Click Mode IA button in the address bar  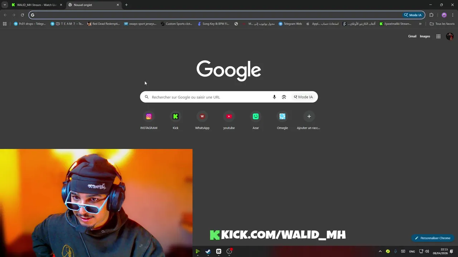[413, 15]
